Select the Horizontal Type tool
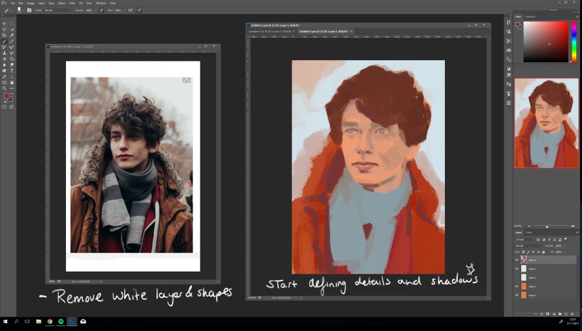This screenshot has width=582, height=331. 12,70
